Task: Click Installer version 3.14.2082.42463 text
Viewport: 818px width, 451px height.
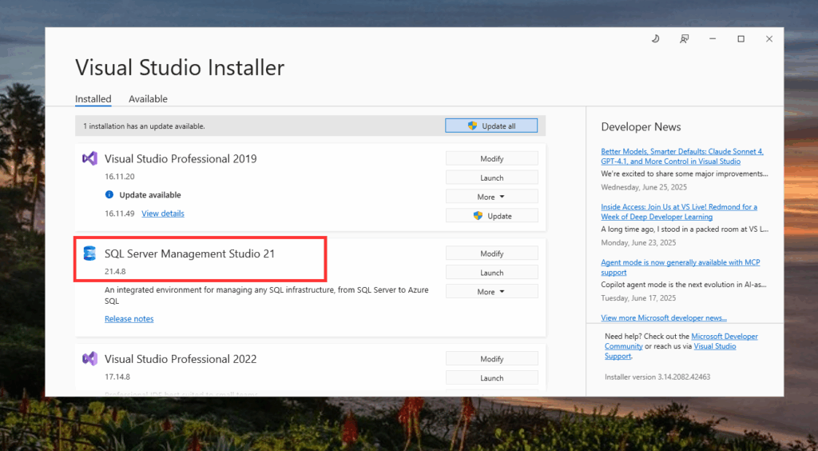Action: 657,377
